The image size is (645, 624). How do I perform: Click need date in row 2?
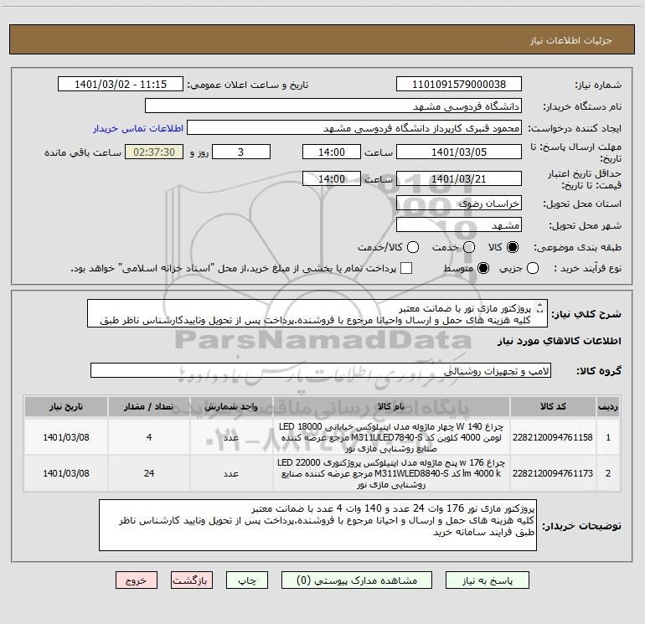(66, 473)
